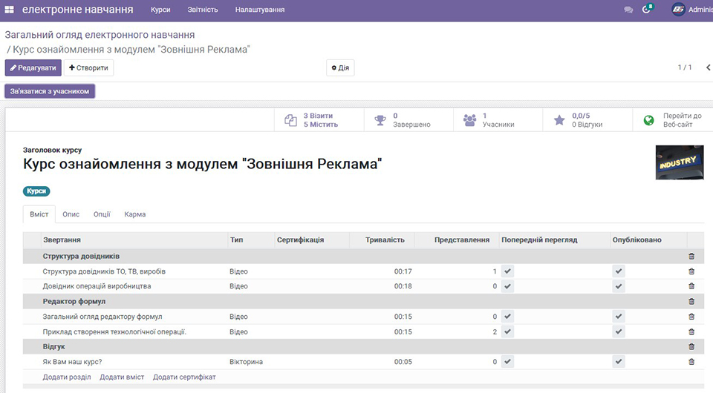The width and height of the screenshot is (713, 393).
Task: Click the course INDUSTRY thumbnail image
Action: point(679,162)
